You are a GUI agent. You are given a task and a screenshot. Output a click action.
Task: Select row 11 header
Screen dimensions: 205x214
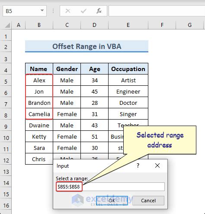click(6, 148)
